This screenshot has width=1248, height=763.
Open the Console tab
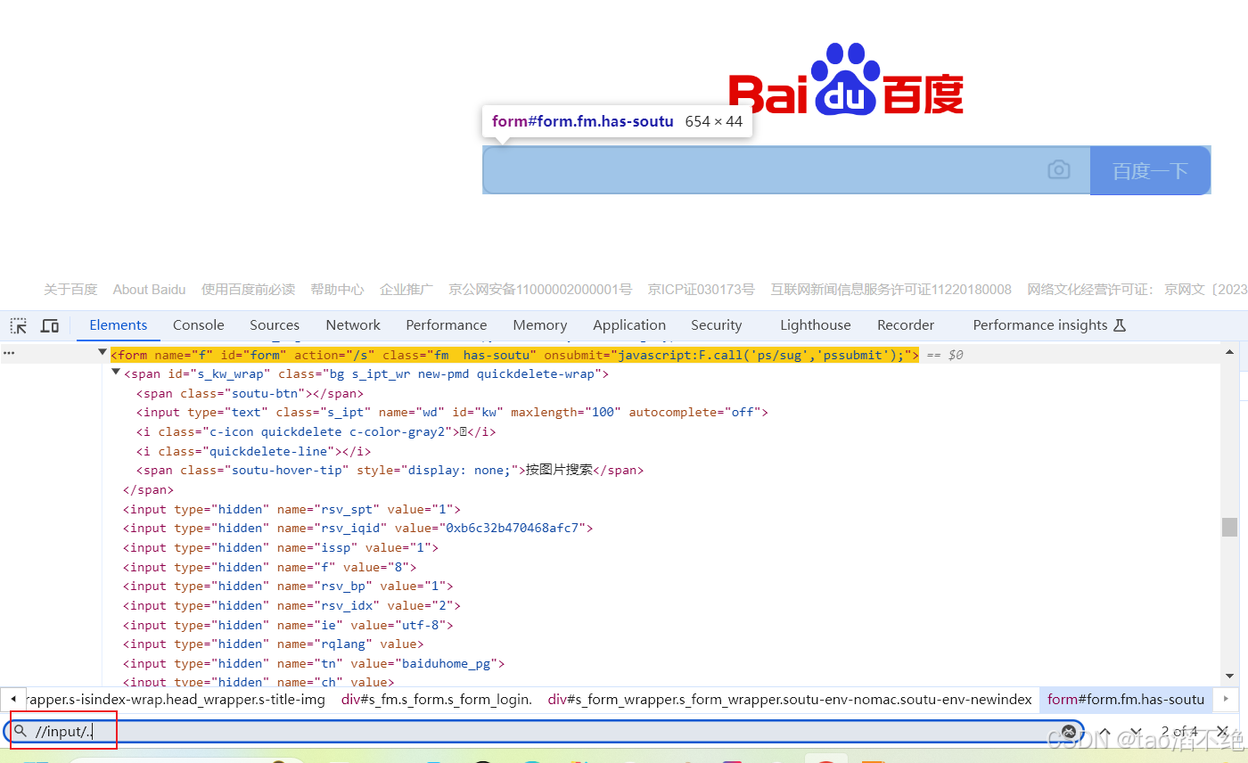point(199,325)
